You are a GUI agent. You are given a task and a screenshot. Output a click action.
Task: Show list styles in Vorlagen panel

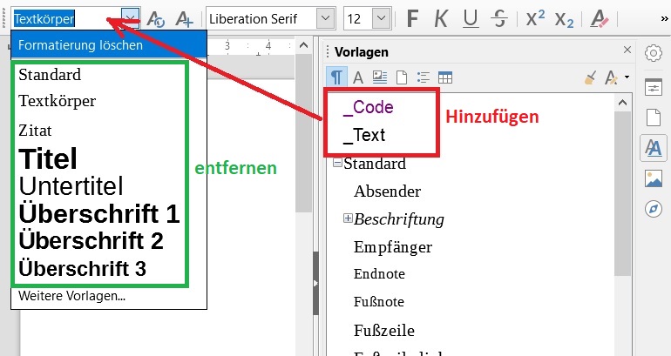point(424,77)
